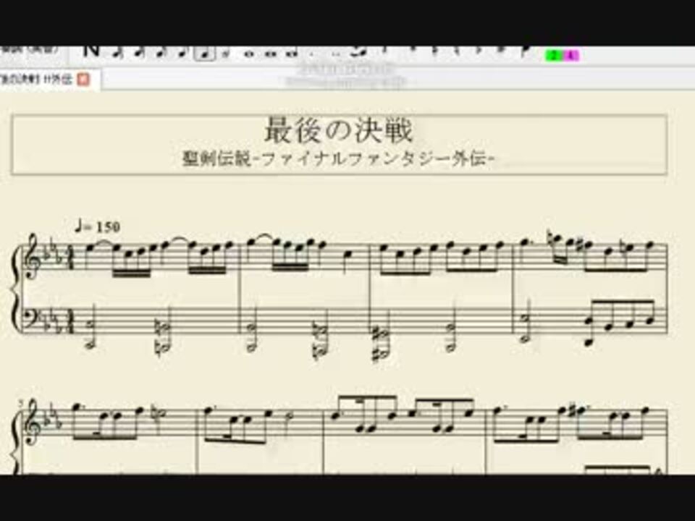Select voice 2 using the green voice swatch

(552, 53)
